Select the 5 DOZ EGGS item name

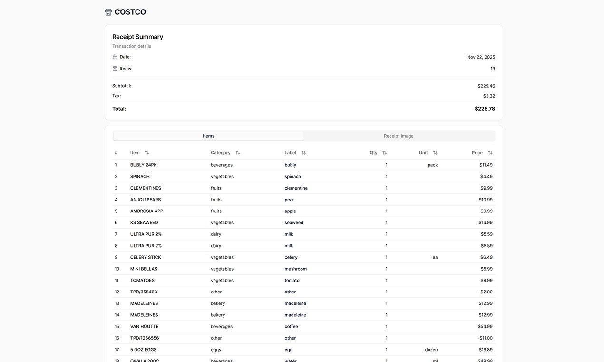tap(143, 350)
